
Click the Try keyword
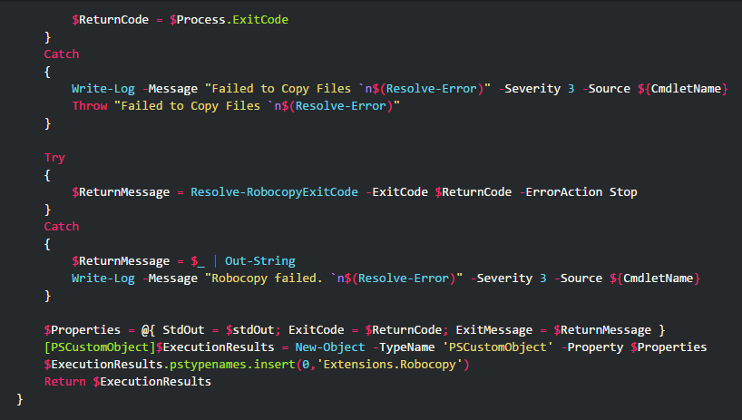click(54, 158)
